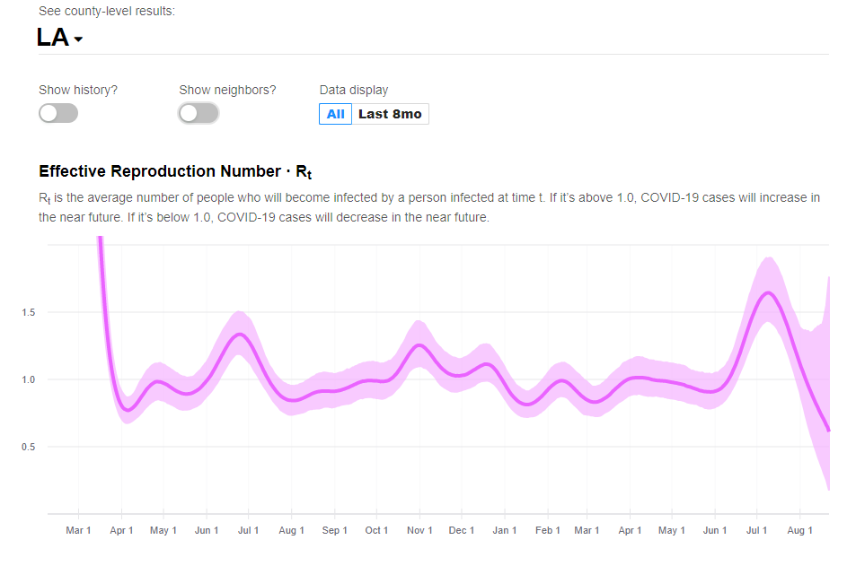This screenshot has width=856, height=566.
Task: Click the Nov 1 axis tick label
Action: click(x=419, y=530)
